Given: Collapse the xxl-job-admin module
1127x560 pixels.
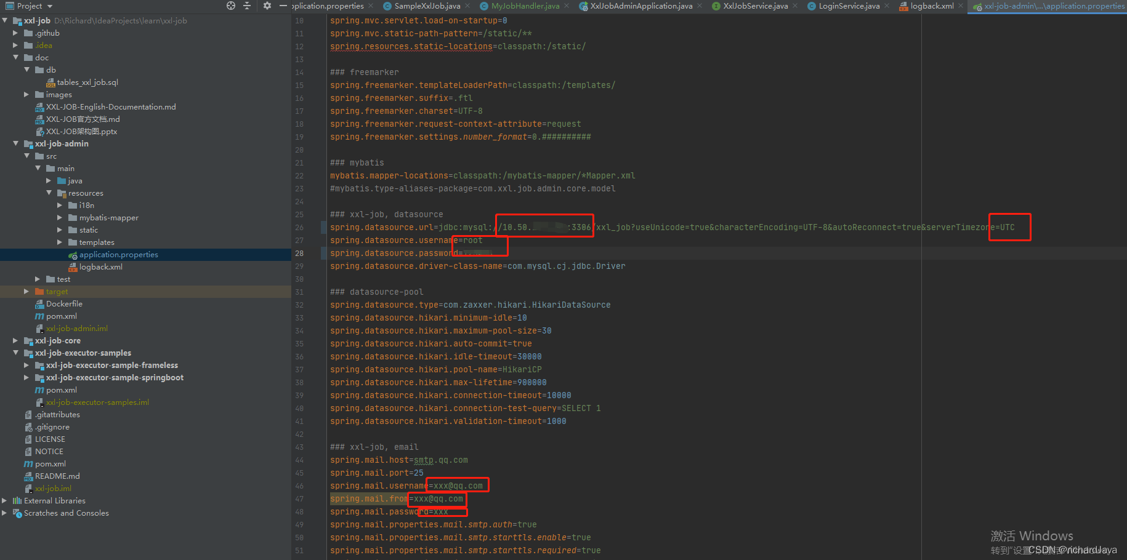Looking at the screenshot, I should point(16,143).
